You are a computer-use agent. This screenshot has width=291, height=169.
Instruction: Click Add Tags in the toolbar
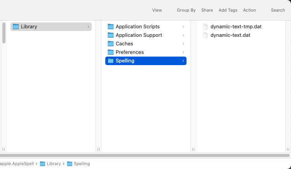pos(228,10)
